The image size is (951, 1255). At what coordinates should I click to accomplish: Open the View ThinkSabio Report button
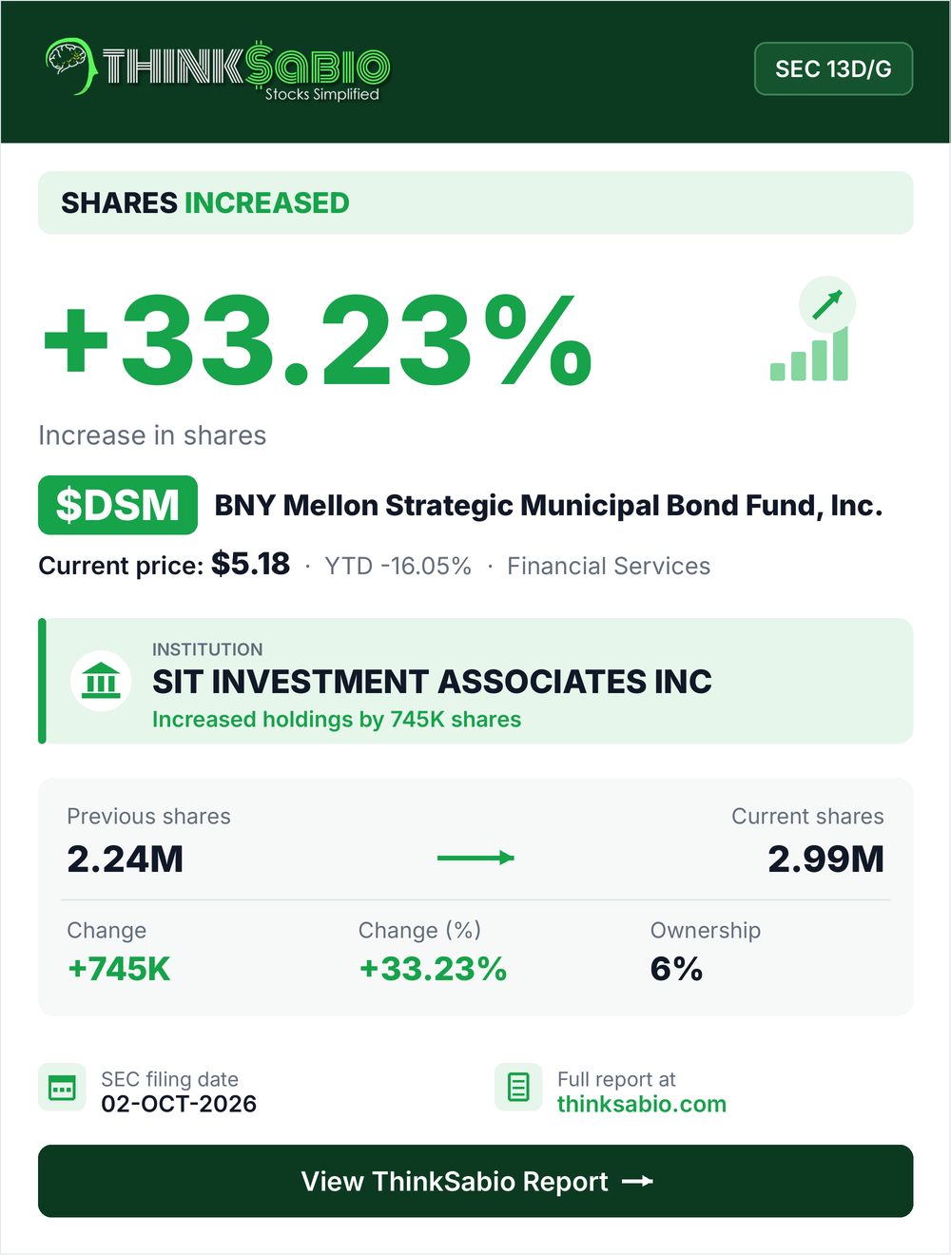[x=475, y=1181]
